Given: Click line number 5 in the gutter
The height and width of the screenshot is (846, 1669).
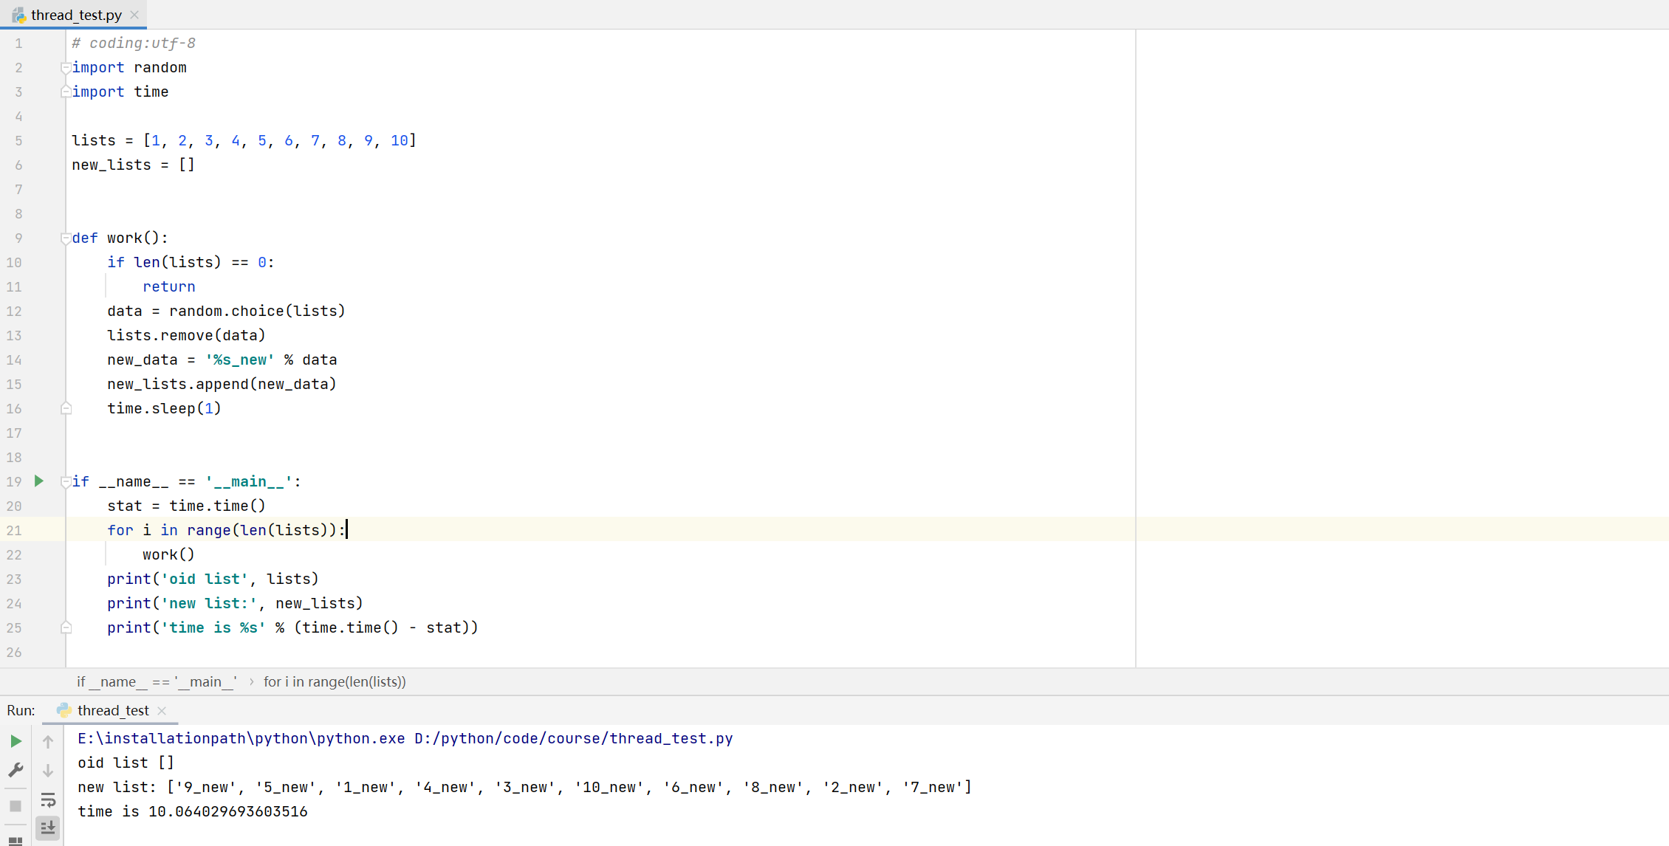Looking at the screenshot, I should [x=18, y=140].
